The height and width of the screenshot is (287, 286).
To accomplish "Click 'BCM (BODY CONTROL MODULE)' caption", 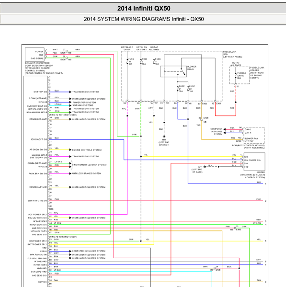I will pos(248,145).
